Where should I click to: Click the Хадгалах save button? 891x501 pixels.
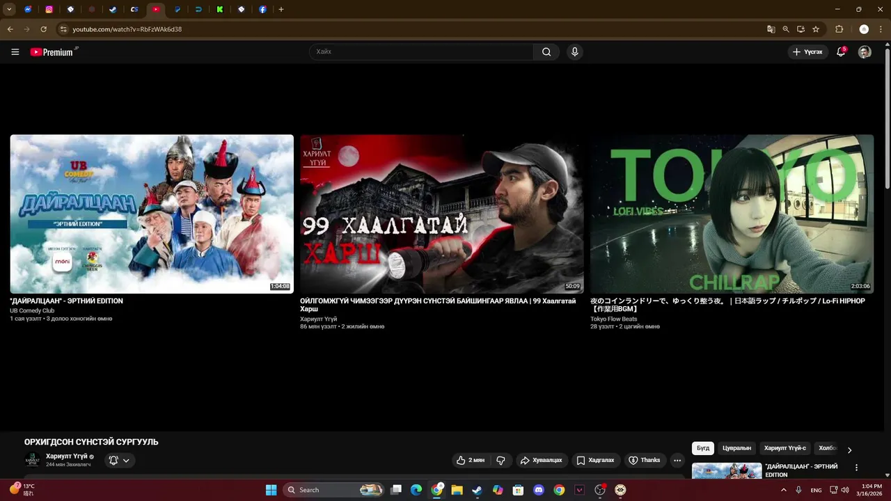coord(596,460)
